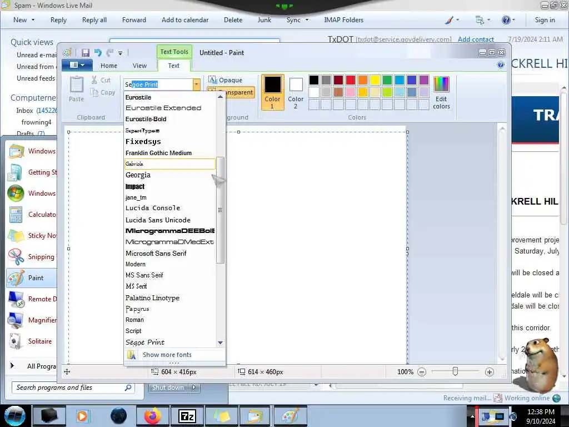
Task: Select the Text ribbon tab
Action: (x=173, y=66)
